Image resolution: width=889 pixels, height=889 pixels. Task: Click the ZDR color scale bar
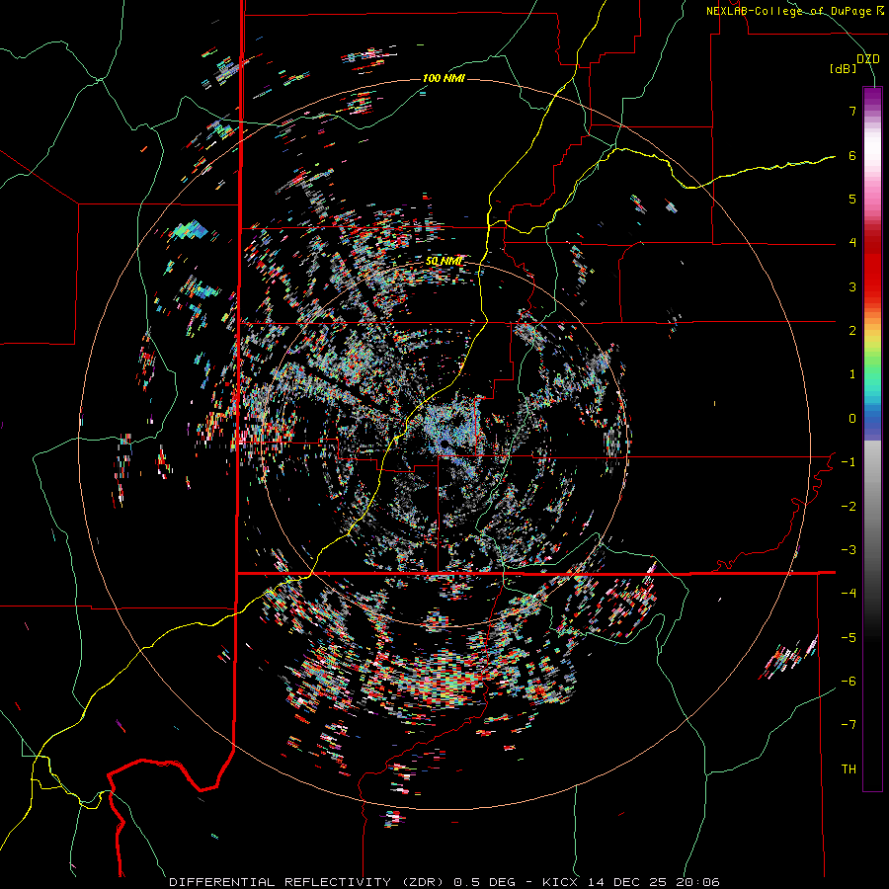pyautogui.click(x=872, y=439)
